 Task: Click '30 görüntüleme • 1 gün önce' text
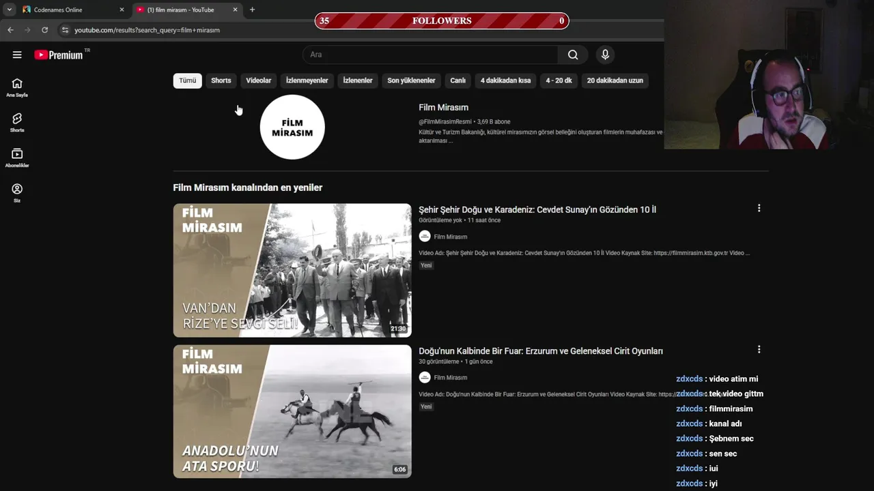pyautogui.click(x=455, y=361)
